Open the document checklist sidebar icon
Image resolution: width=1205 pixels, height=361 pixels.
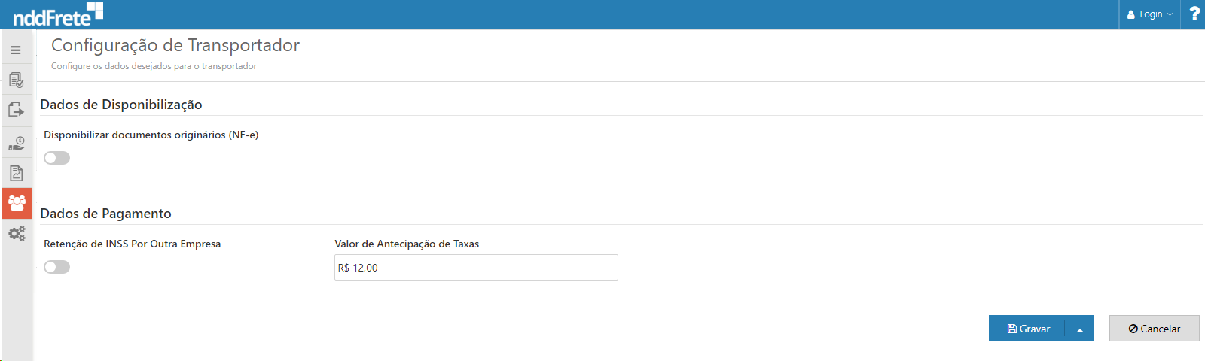click(x=16, y=80)
